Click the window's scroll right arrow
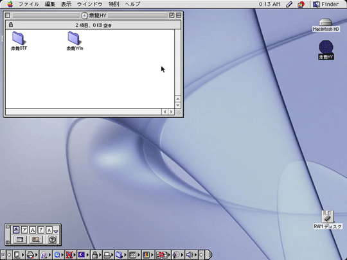The width and height of the screenshot is (347, 260). tap(171, 112)
